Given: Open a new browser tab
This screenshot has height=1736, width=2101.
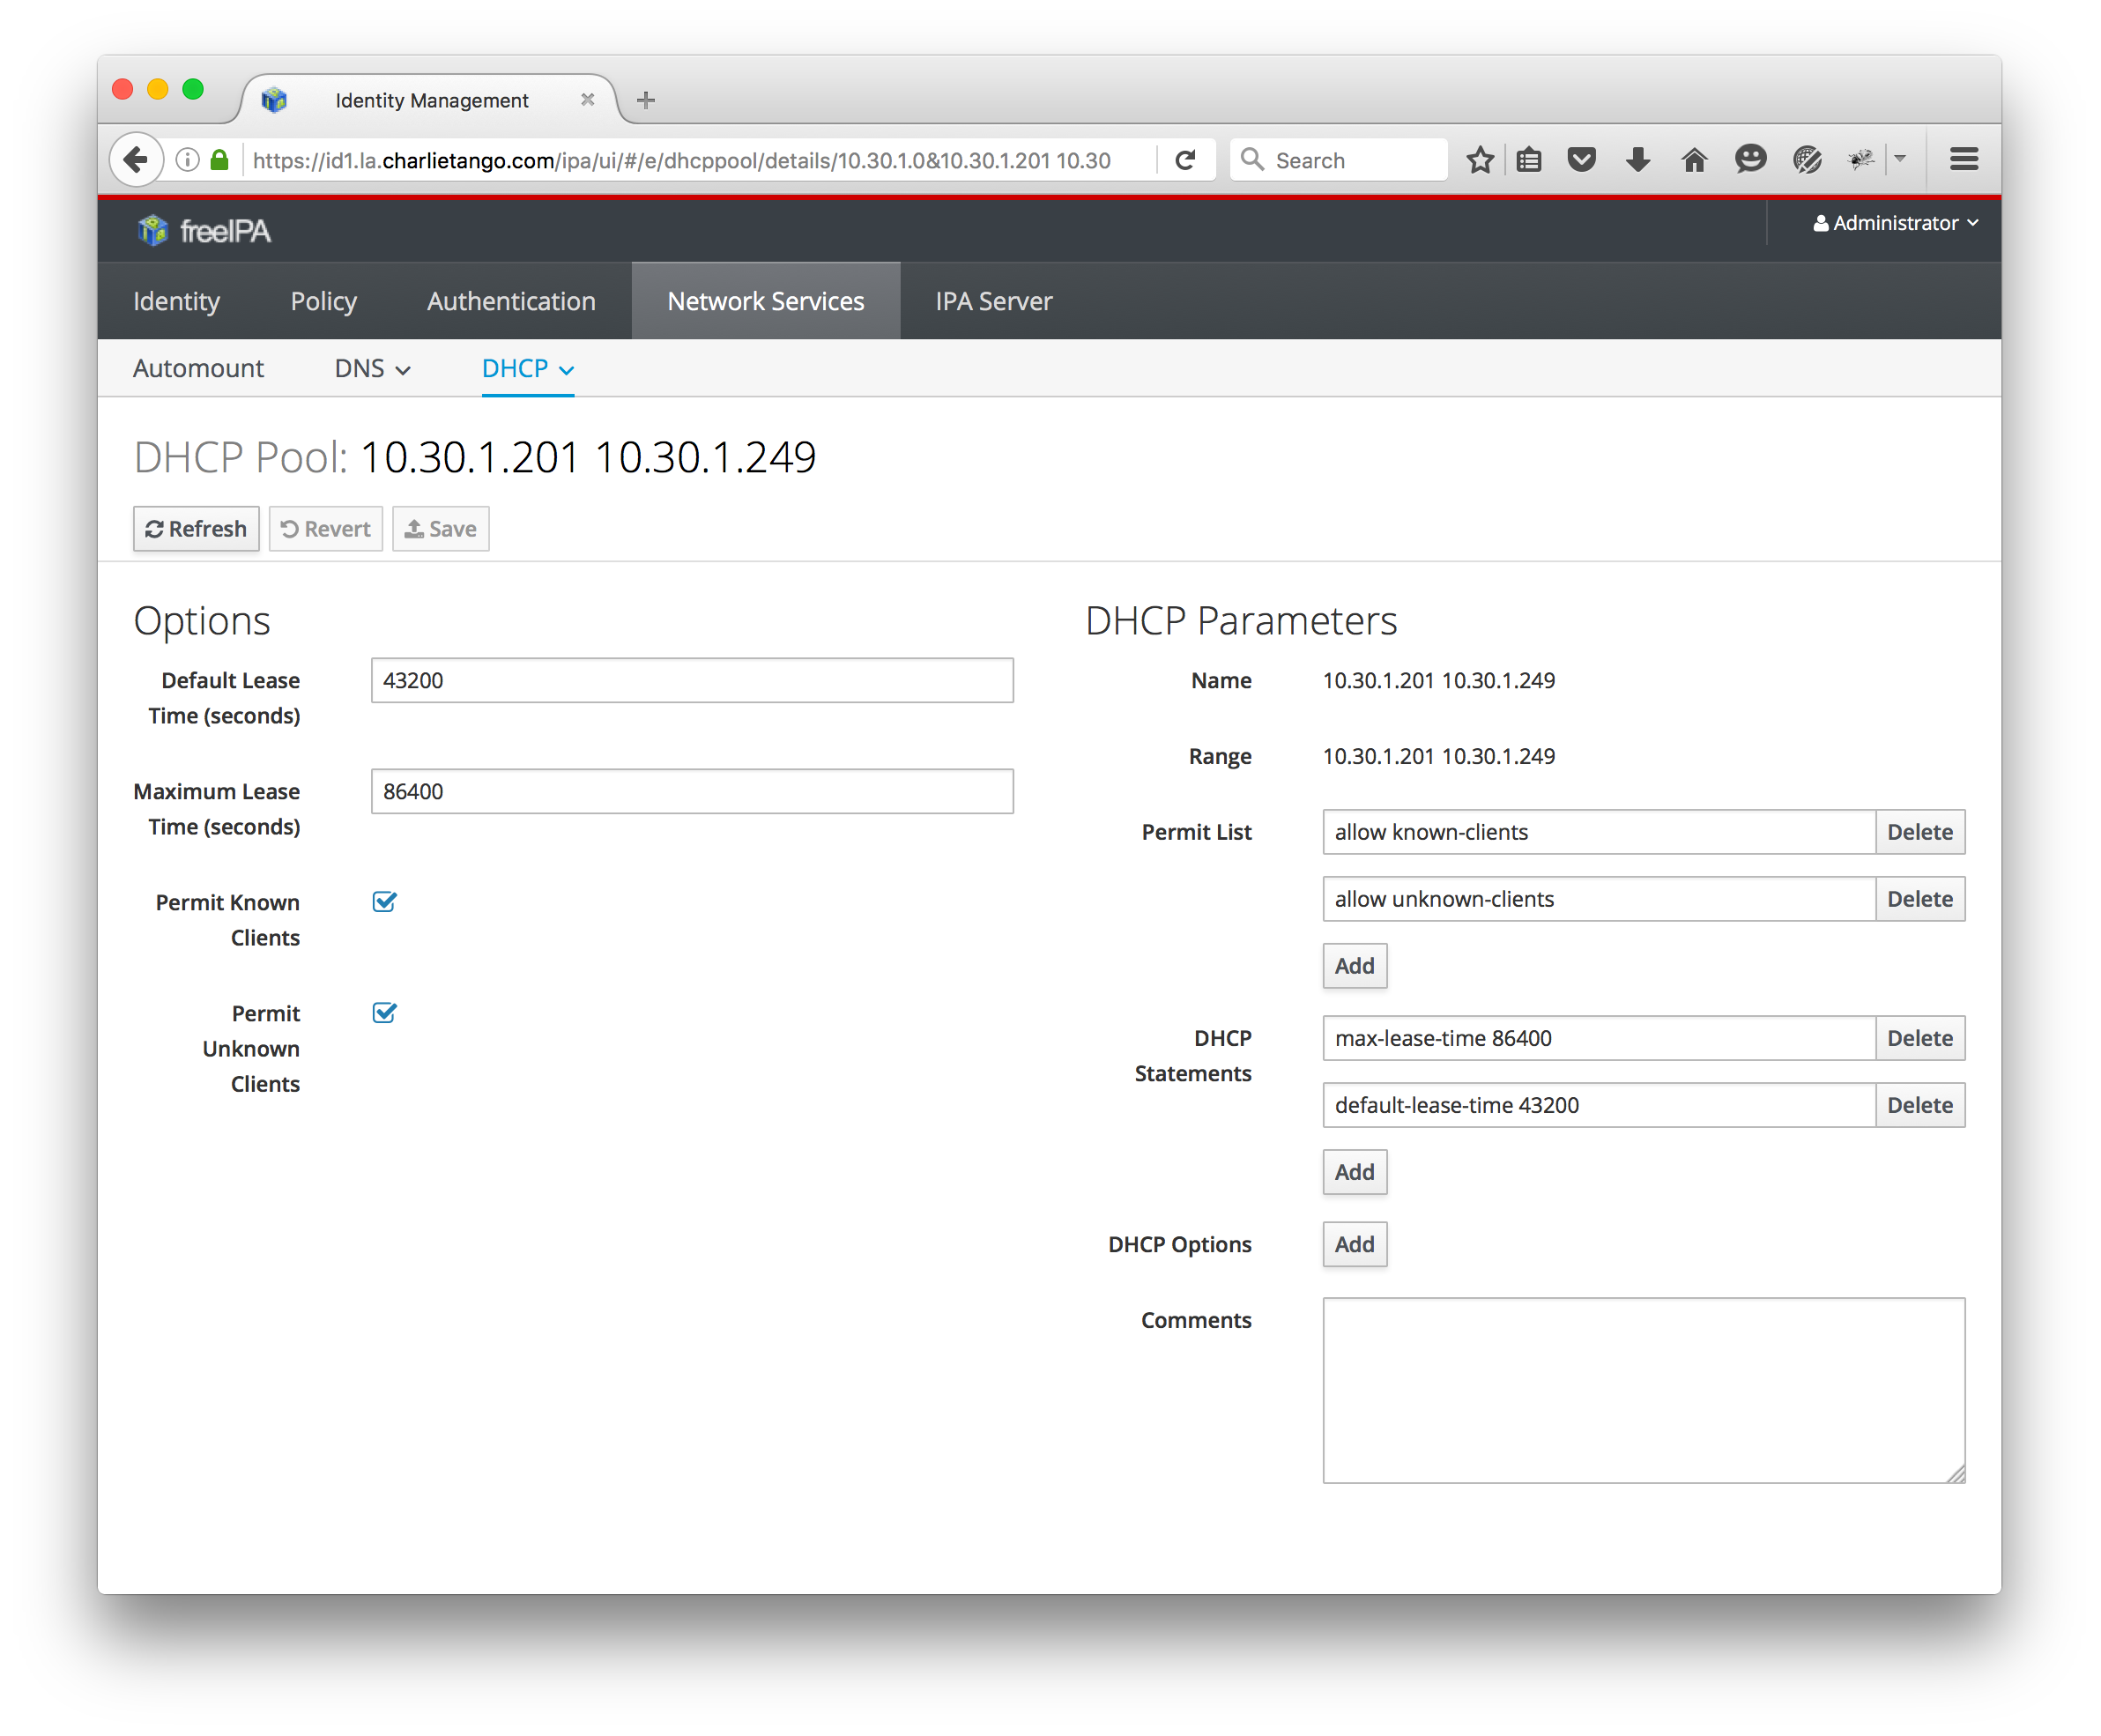Looking at the screenshot, I should pos(646,100).
